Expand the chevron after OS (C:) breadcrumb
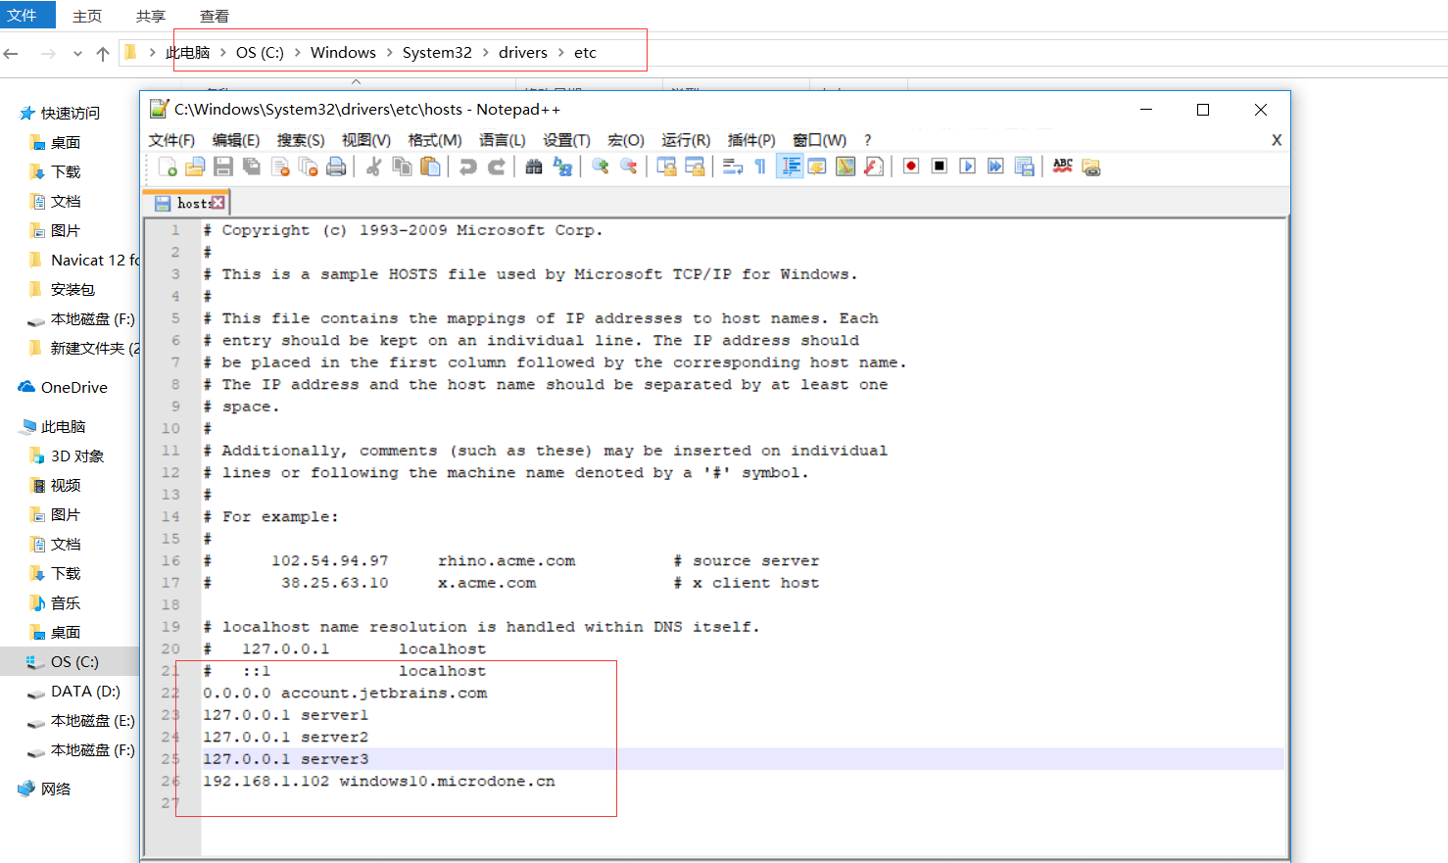This screenshot has width=1448, height=863. pyautogui.click(x=297, y=52)
